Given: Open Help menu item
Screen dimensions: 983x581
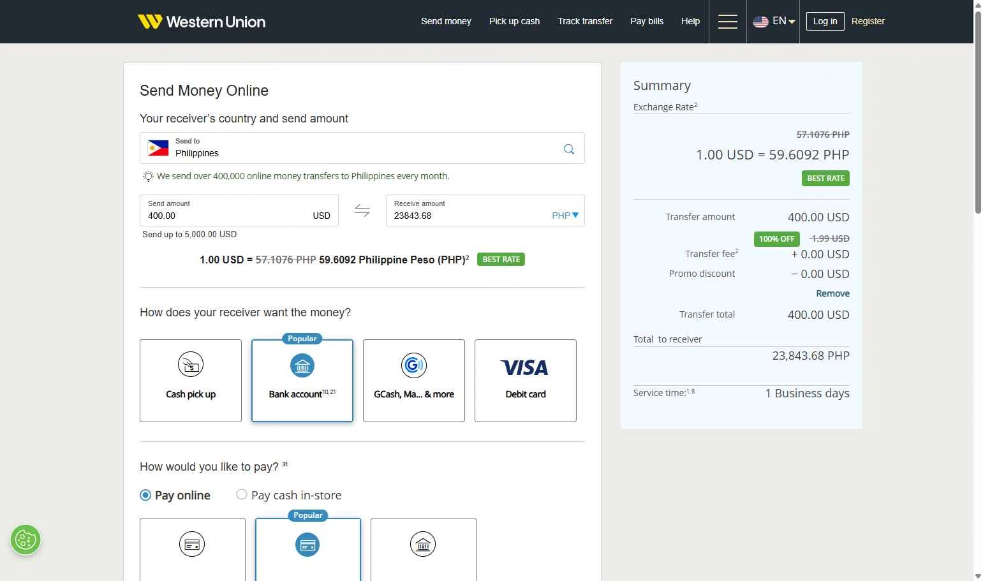Looking at the screenshot, I should coord(690,21).
